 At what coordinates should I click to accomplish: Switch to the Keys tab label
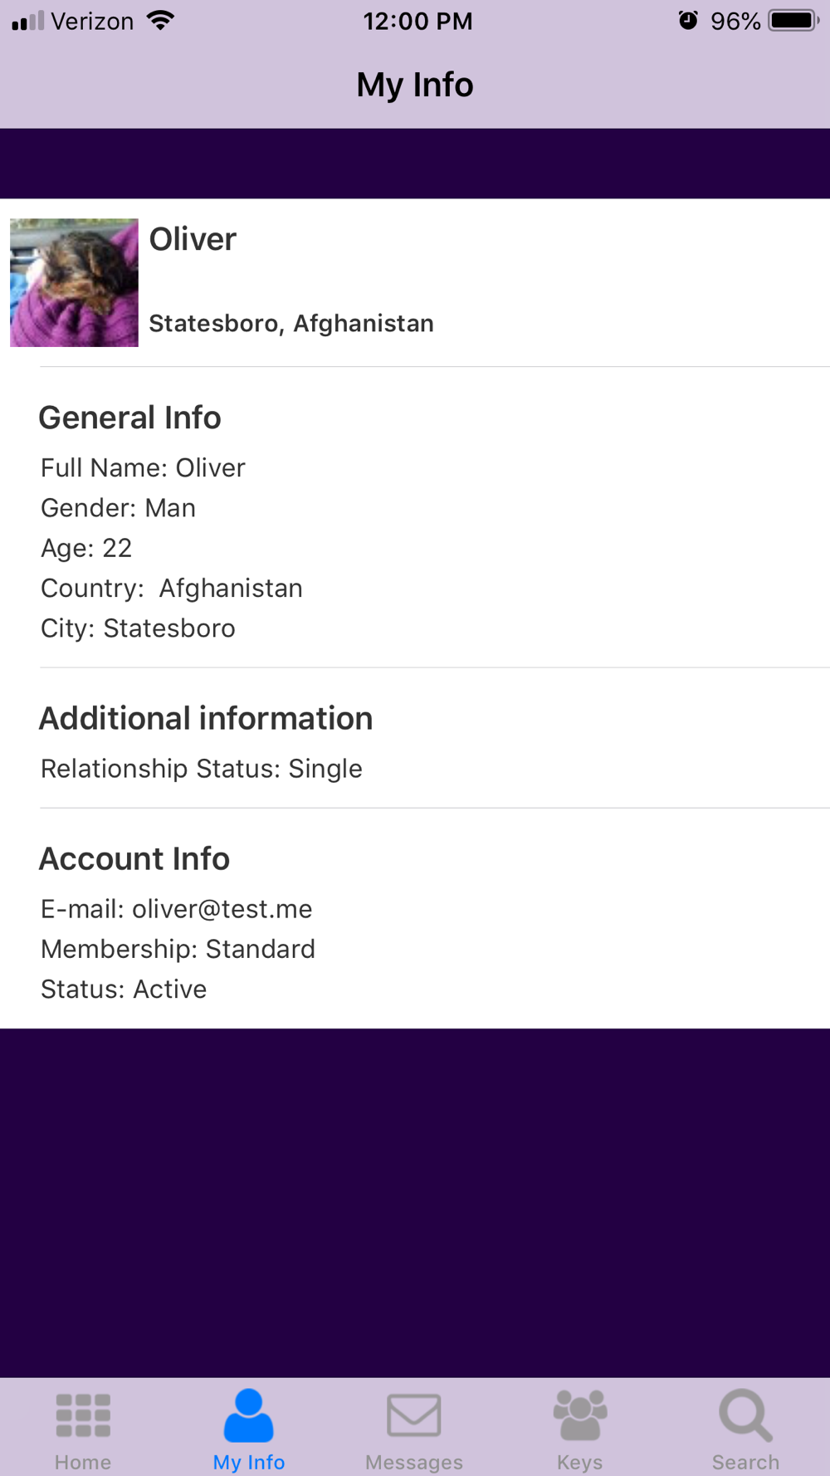point(580,1462)
